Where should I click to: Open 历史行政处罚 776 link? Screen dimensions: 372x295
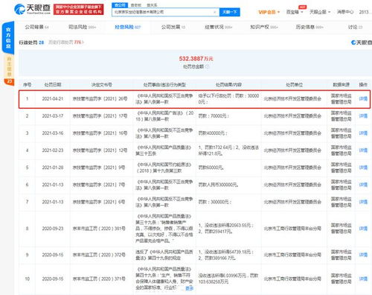66,42
